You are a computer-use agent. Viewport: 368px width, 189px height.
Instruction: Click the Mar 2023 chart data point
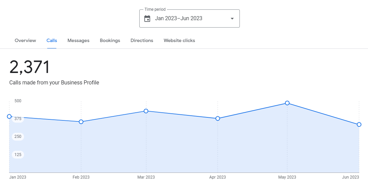coord(146,111)
